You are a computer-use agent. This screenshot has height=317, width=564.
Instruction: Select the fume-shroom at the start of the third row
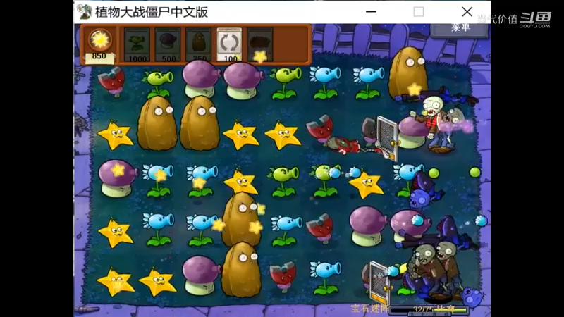tap(117, 178)
